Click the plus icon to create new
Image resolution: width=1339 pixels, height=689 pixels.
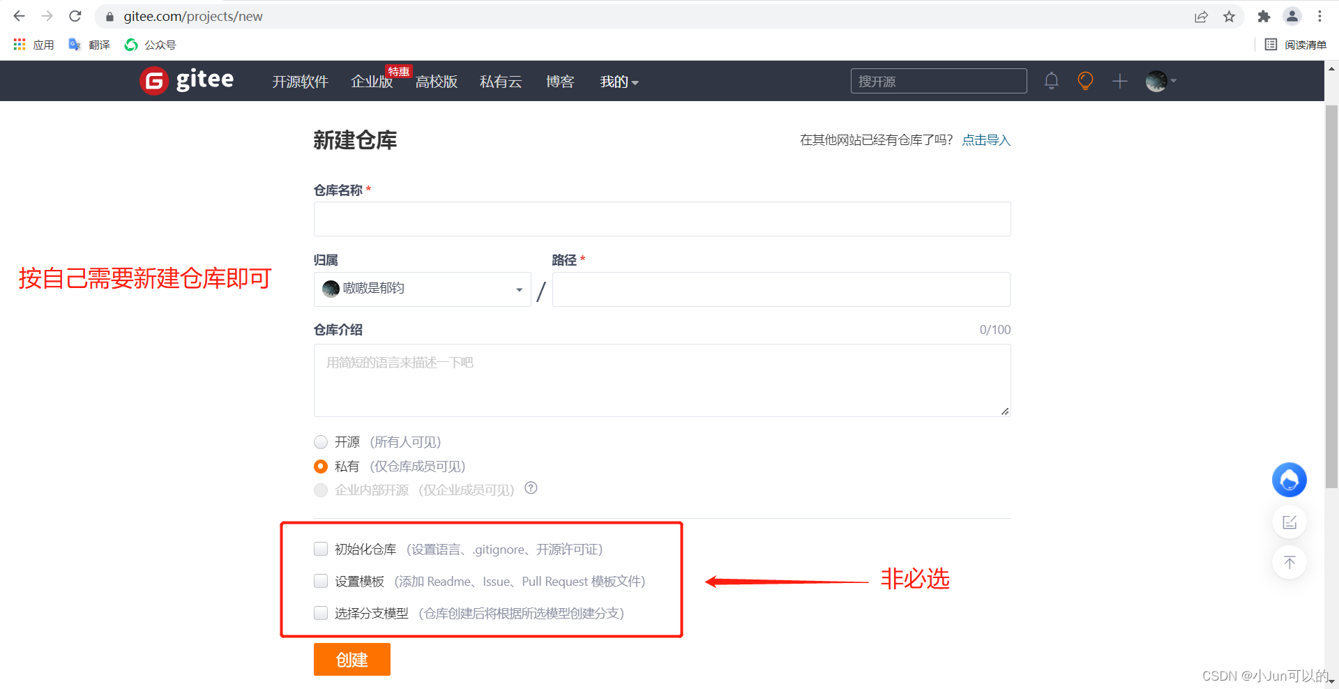tap(1119, 81)
